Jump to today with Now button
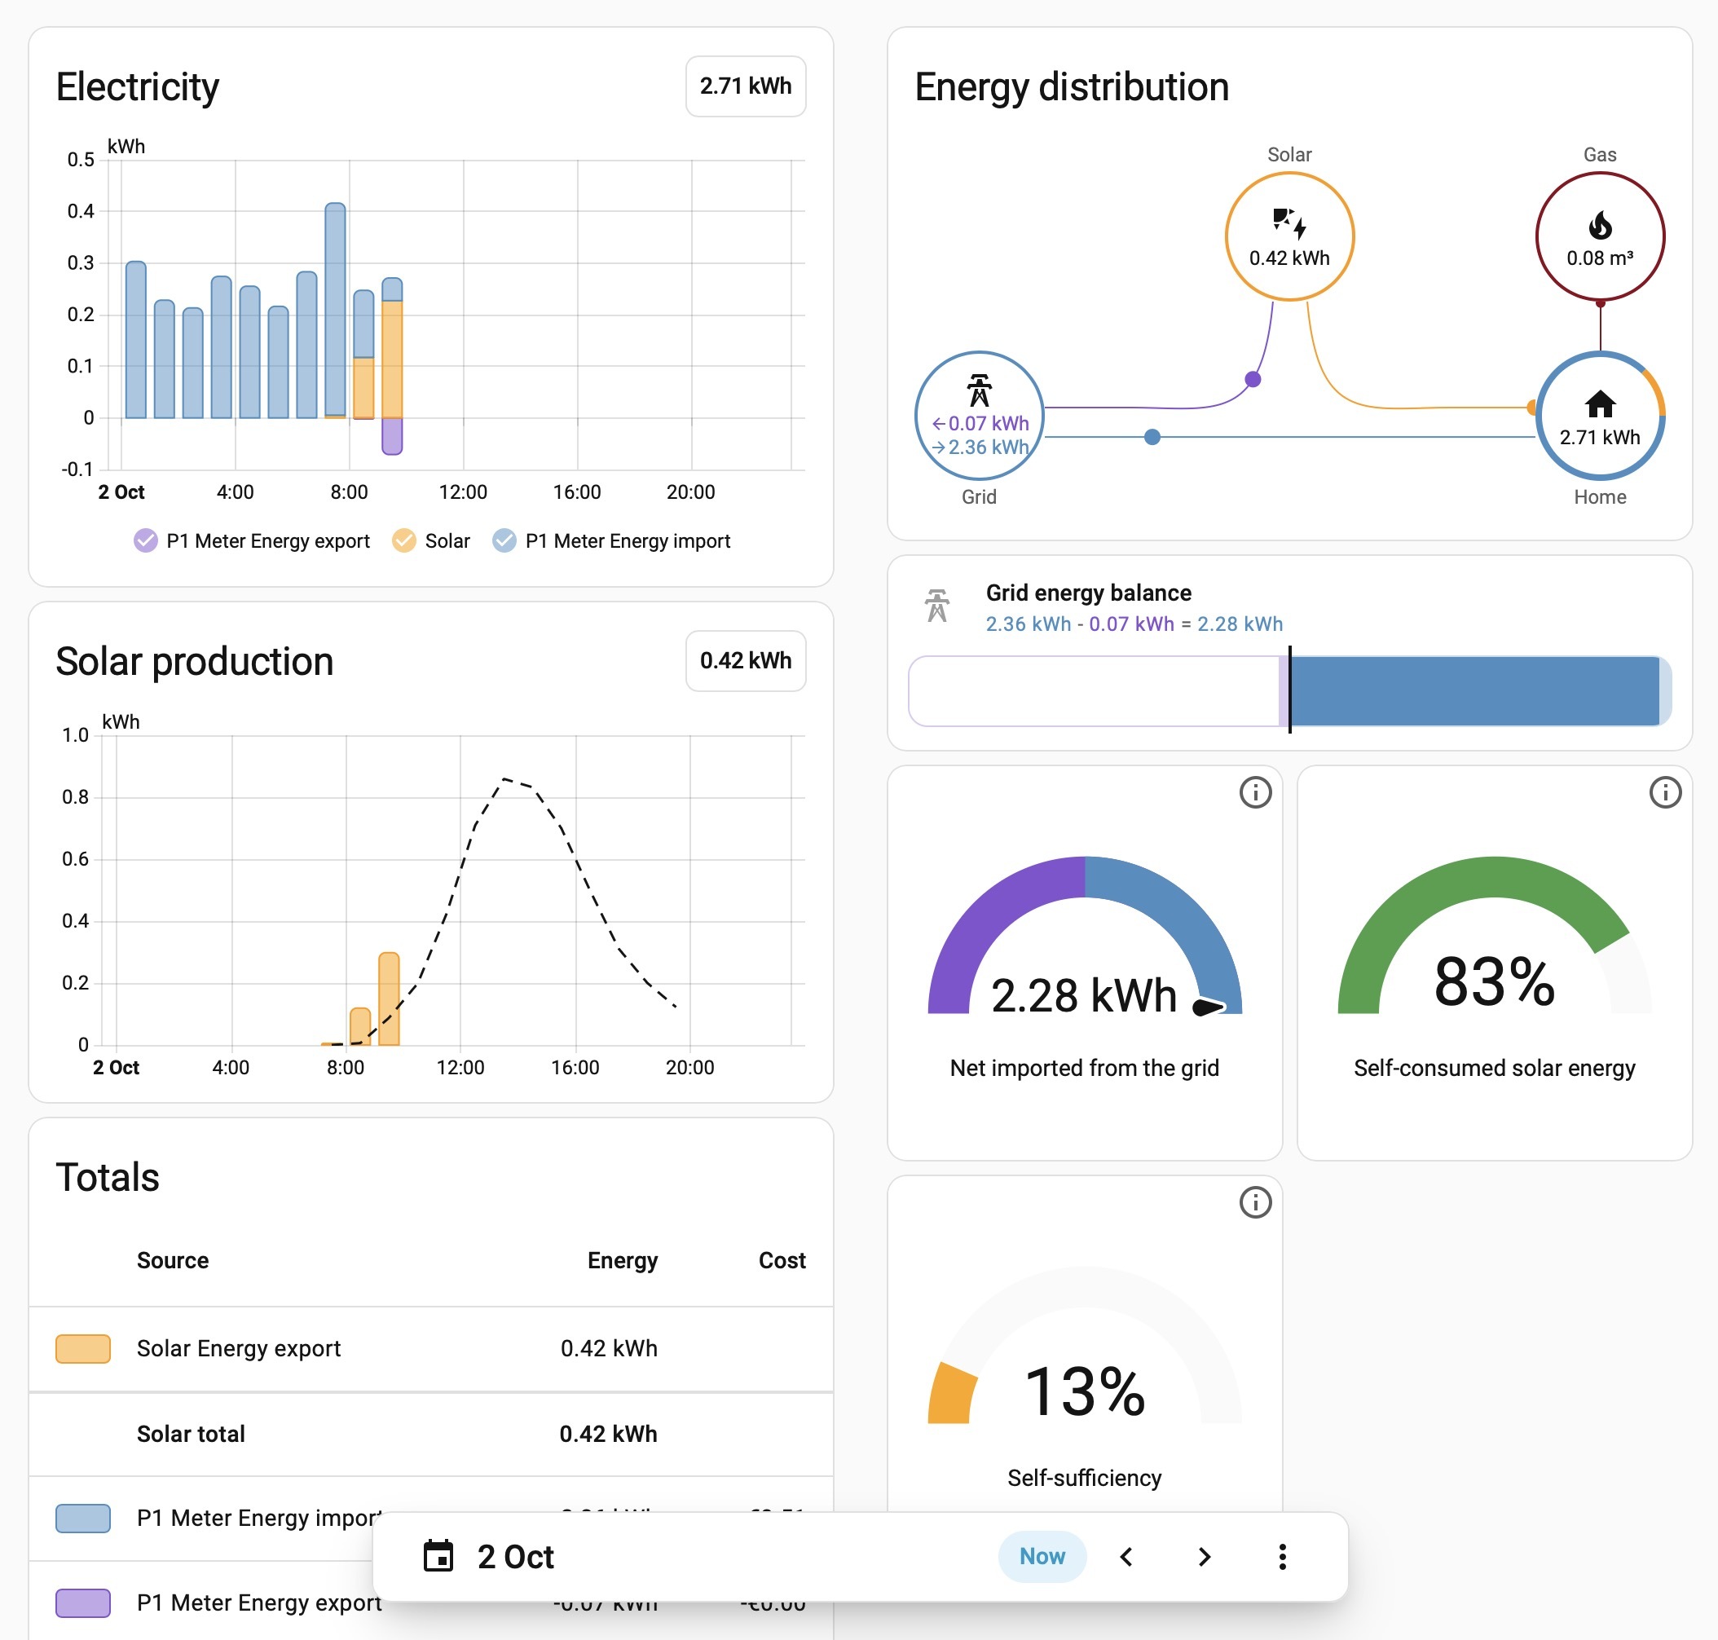Image resolution: width=1718 pixels, height=1640 pixels. [x=1042, y=1556]
